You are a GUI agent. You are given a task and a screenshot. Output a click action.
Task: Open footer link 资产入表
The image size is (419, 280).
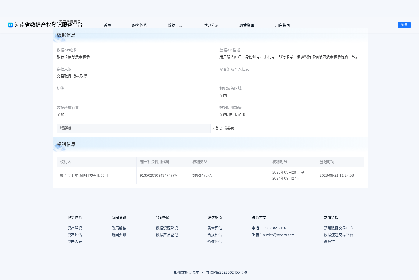(x=75, y=242)
